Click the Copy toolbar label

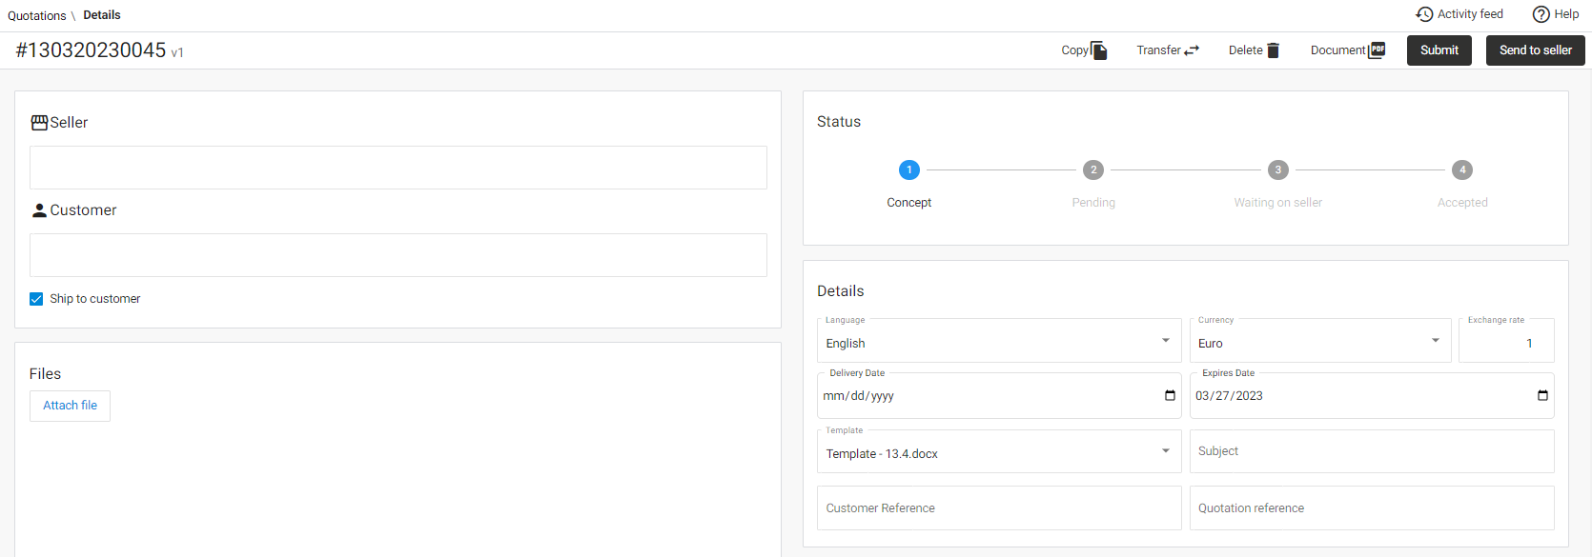click(1075, 50)
